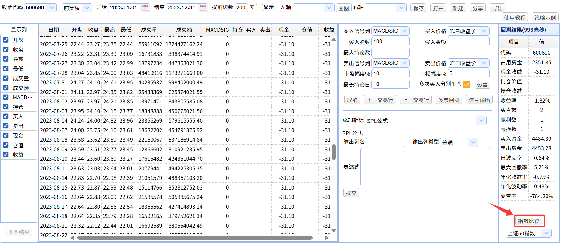The height and width of the screenshot is (243, 561).
Task: Click the MACDSIG column header
Action: pyautogui.click(x=217, y=30)
